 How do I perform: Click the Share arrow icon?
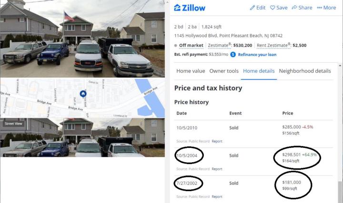point(294,8)
